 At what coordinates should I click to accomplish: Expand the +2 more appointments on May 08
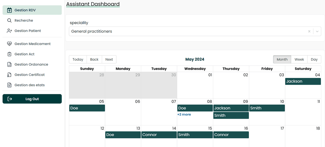[184, 114]
